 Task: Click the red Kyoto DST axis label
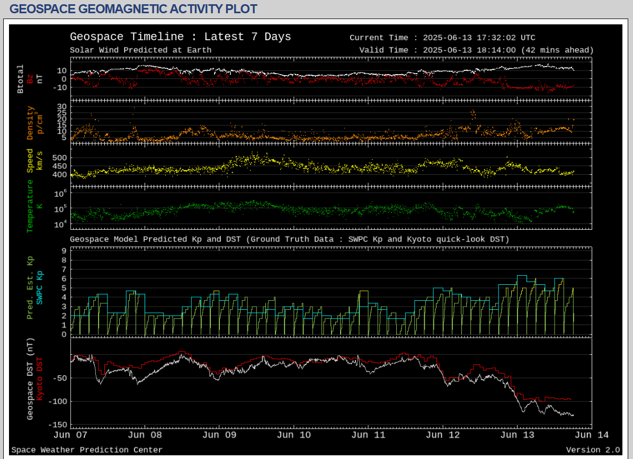tap(40, 379)
